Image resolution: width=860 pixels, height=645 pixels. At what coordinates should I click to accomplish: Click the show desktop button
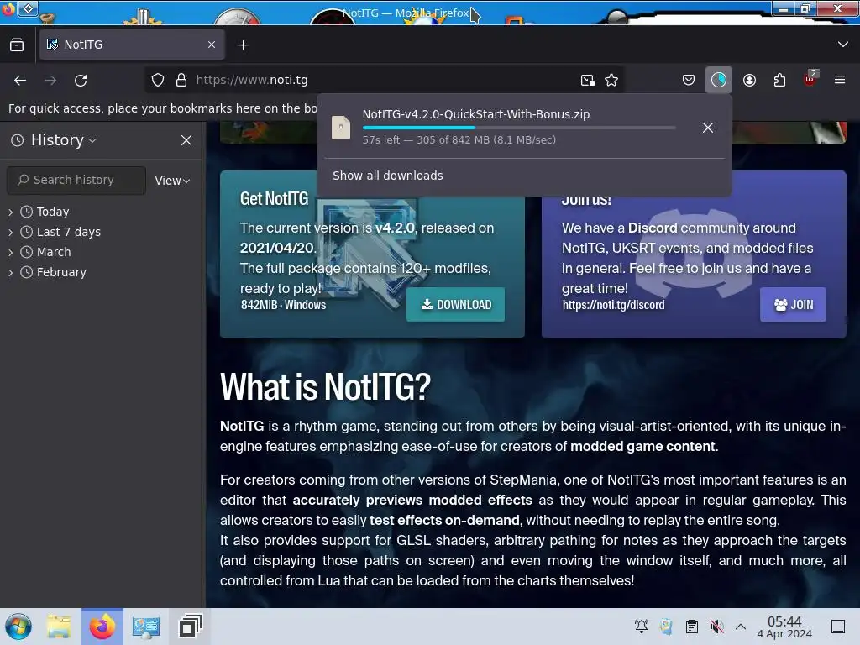click(x=838, y=627)
